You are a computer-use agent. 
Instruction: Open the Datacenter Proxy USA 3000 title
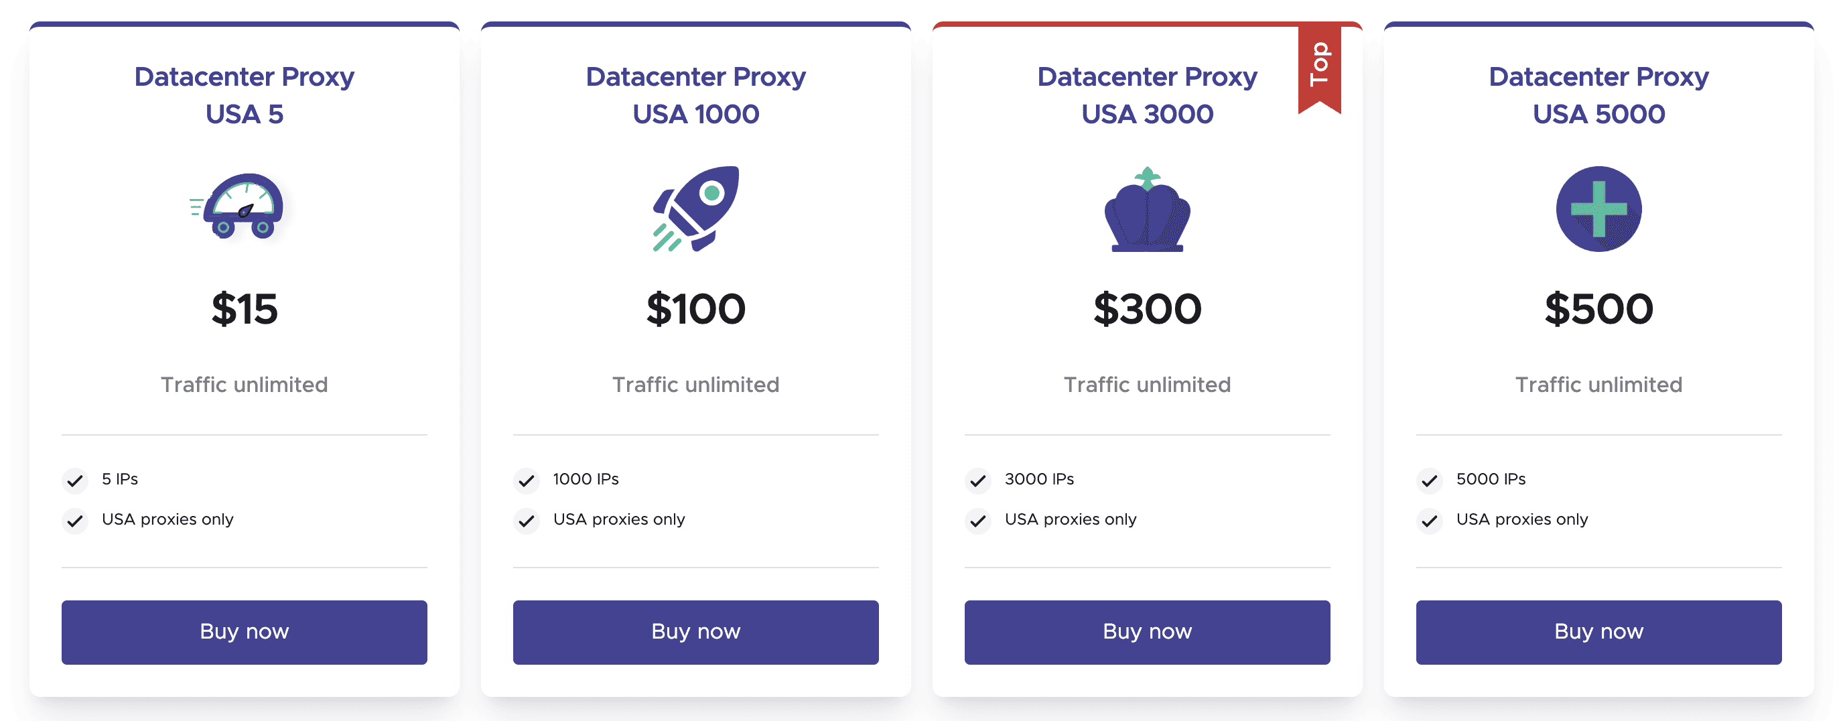[1147, 95]
